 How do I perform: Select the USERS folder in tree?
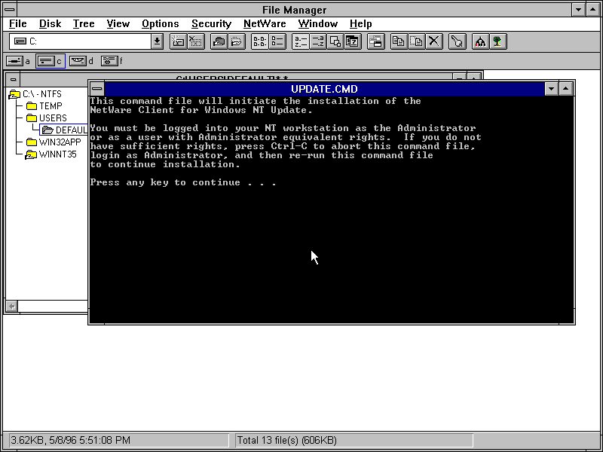pos(47,118)
